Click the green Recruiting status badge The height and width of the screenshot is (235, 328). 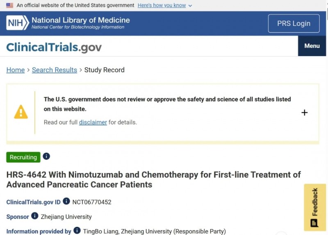click(x=23, y=157)
